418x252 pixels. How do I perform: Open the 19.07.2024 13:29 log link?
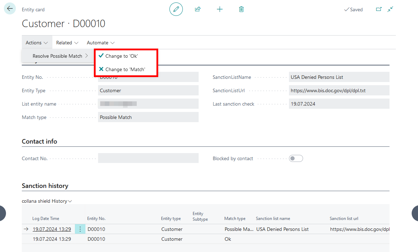pos(52,229)
